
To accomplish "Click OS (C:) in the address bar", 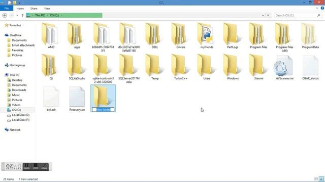I will pyautogui.click(x=54, y=15).
